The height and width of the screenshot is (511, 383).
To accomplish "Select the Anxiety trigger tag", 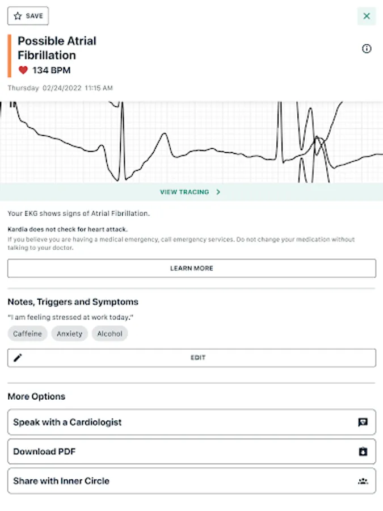I will point(69,334).
